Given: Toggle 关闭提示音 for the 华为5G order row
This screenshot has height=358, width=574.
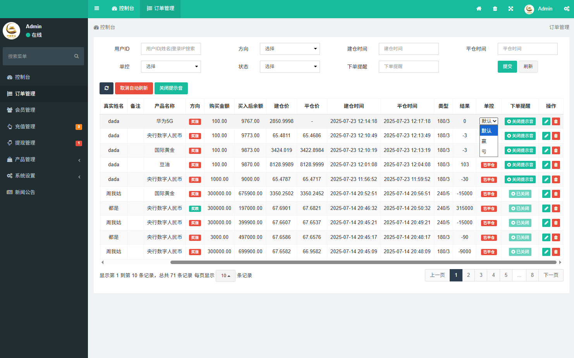Looking at the screenshot, I should click(x=520, y=121).
